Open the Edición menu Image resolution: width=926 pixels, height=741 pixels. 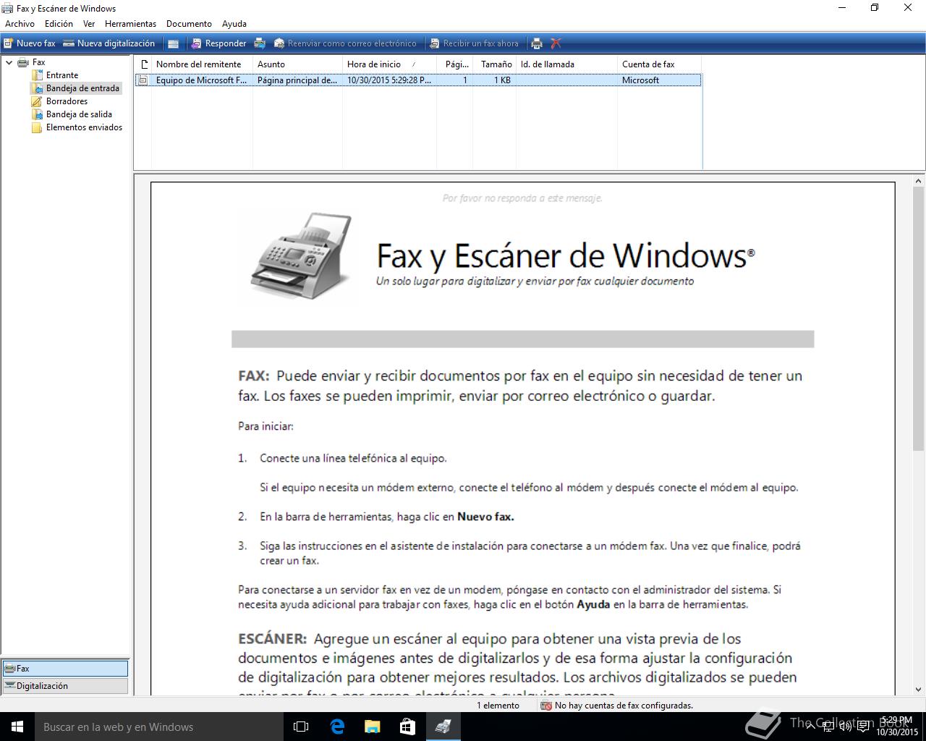[x=59, y=24]
